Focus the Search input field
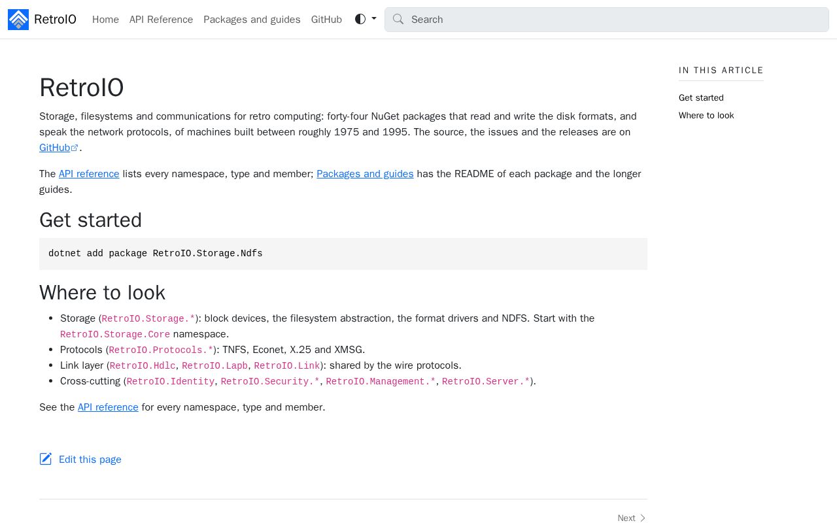 pyautogui.click(x=607, y=20)
